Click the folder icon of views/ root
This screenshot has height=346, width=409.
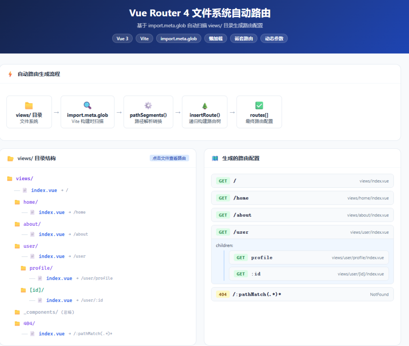(x=10, y=179)
